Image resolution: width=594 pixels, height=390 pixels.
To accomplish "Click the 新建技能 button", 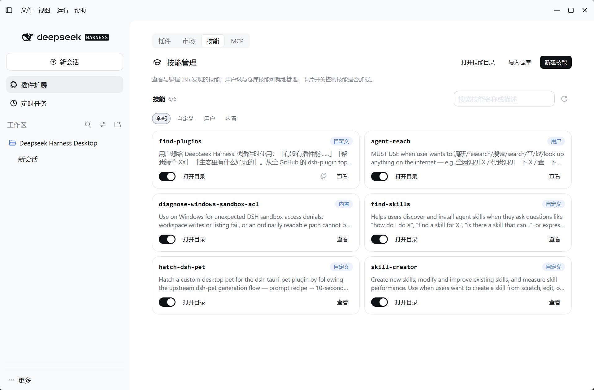I will click(x=556, y=62).
